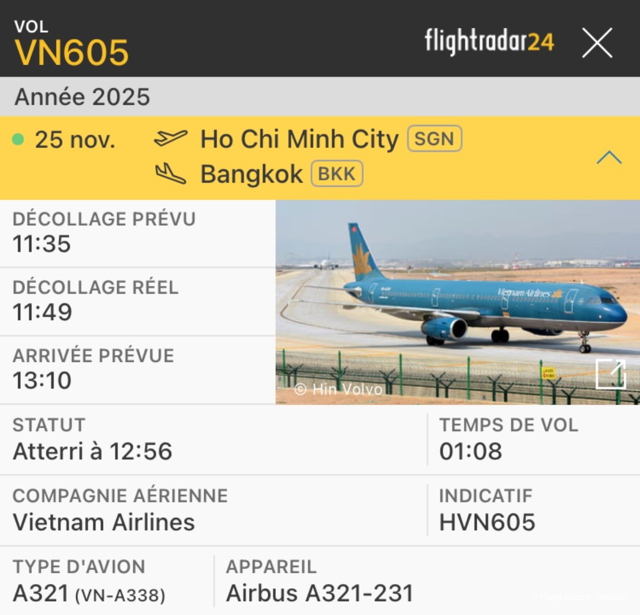Click the Airbus A321-231 aircraft model
This screenshot has width=640, height=615.
click(x=320, y=593)
